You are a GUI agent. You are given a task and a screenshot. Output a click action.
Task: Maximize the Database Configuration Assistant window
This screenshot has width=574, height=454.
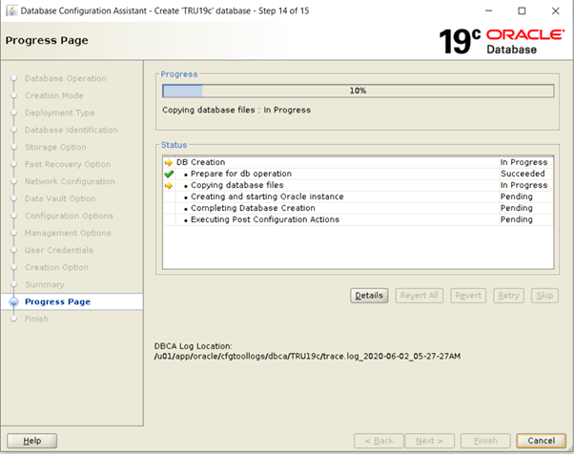pos(521,10)
